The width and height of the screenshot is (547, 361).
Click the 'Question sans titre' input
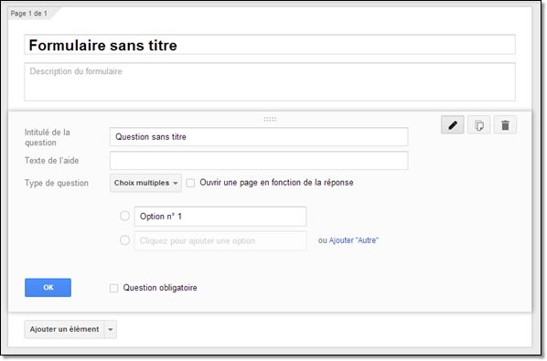259,136
